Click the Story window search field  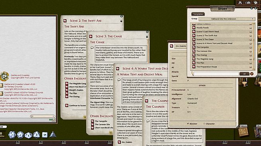click(x=216, y=74)
